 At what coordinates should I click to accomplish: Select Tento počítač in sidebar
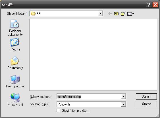point(15,81)
